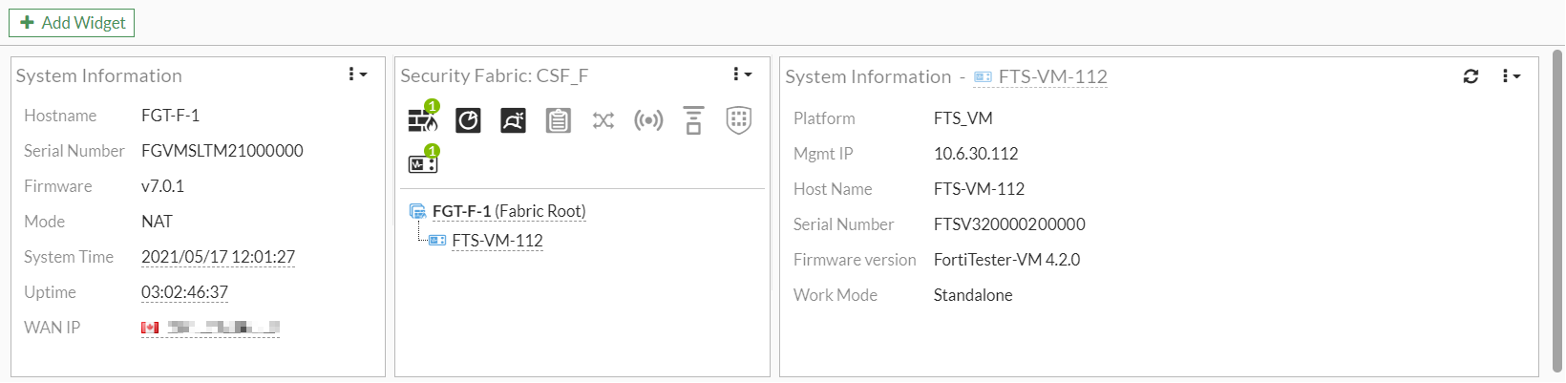Select FTS-VM-112 in the fabric tree
The height and width of the screenshot is (383, 1566).
(x=497, y=241)
